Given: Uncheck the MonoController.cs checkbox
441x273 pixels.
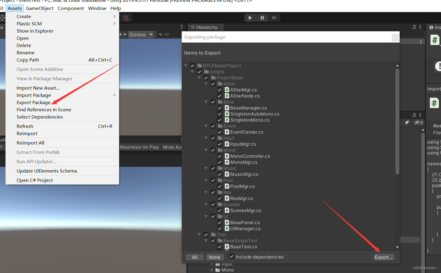Looking at the screenshot, I should tap(219, 156).
